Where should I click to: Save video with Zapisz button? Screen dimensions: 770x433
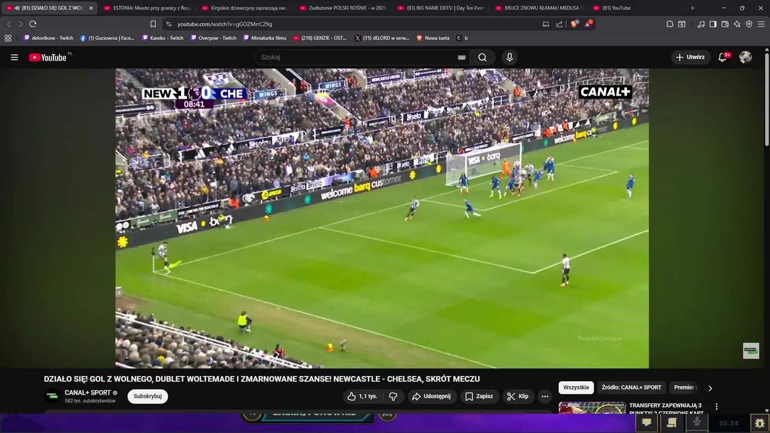coord(479,396)
